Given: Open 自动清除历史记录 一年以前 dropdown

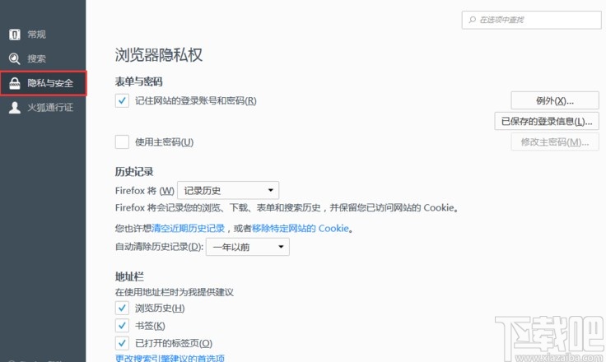Looking at the screenshot, I should 248,247.
